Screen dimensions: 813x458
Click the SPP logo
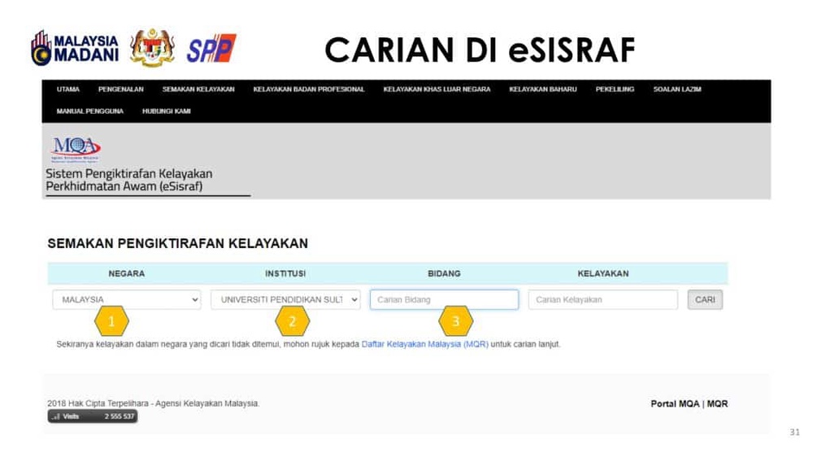coord(211,49)
